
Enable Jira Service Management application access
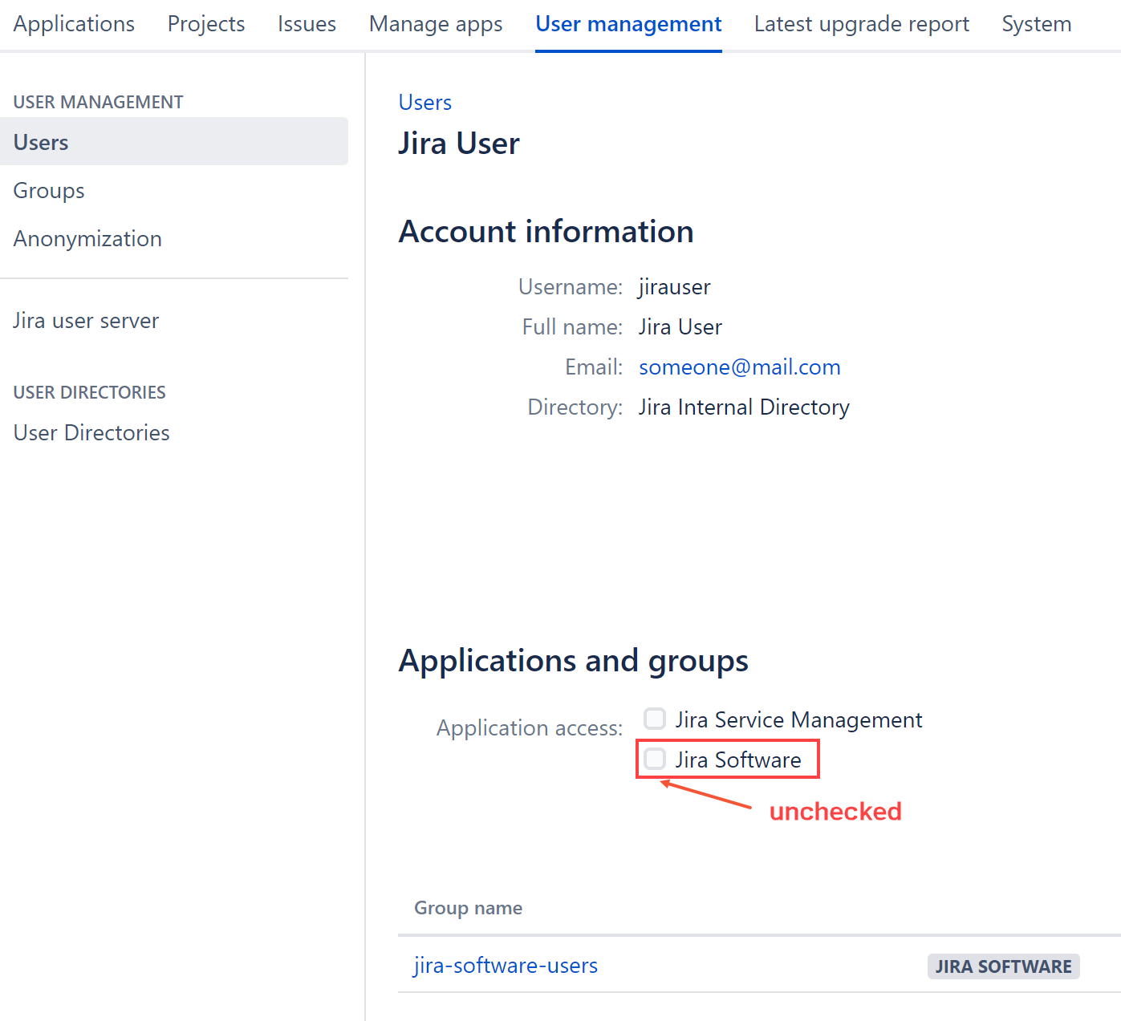click(655, 719)
